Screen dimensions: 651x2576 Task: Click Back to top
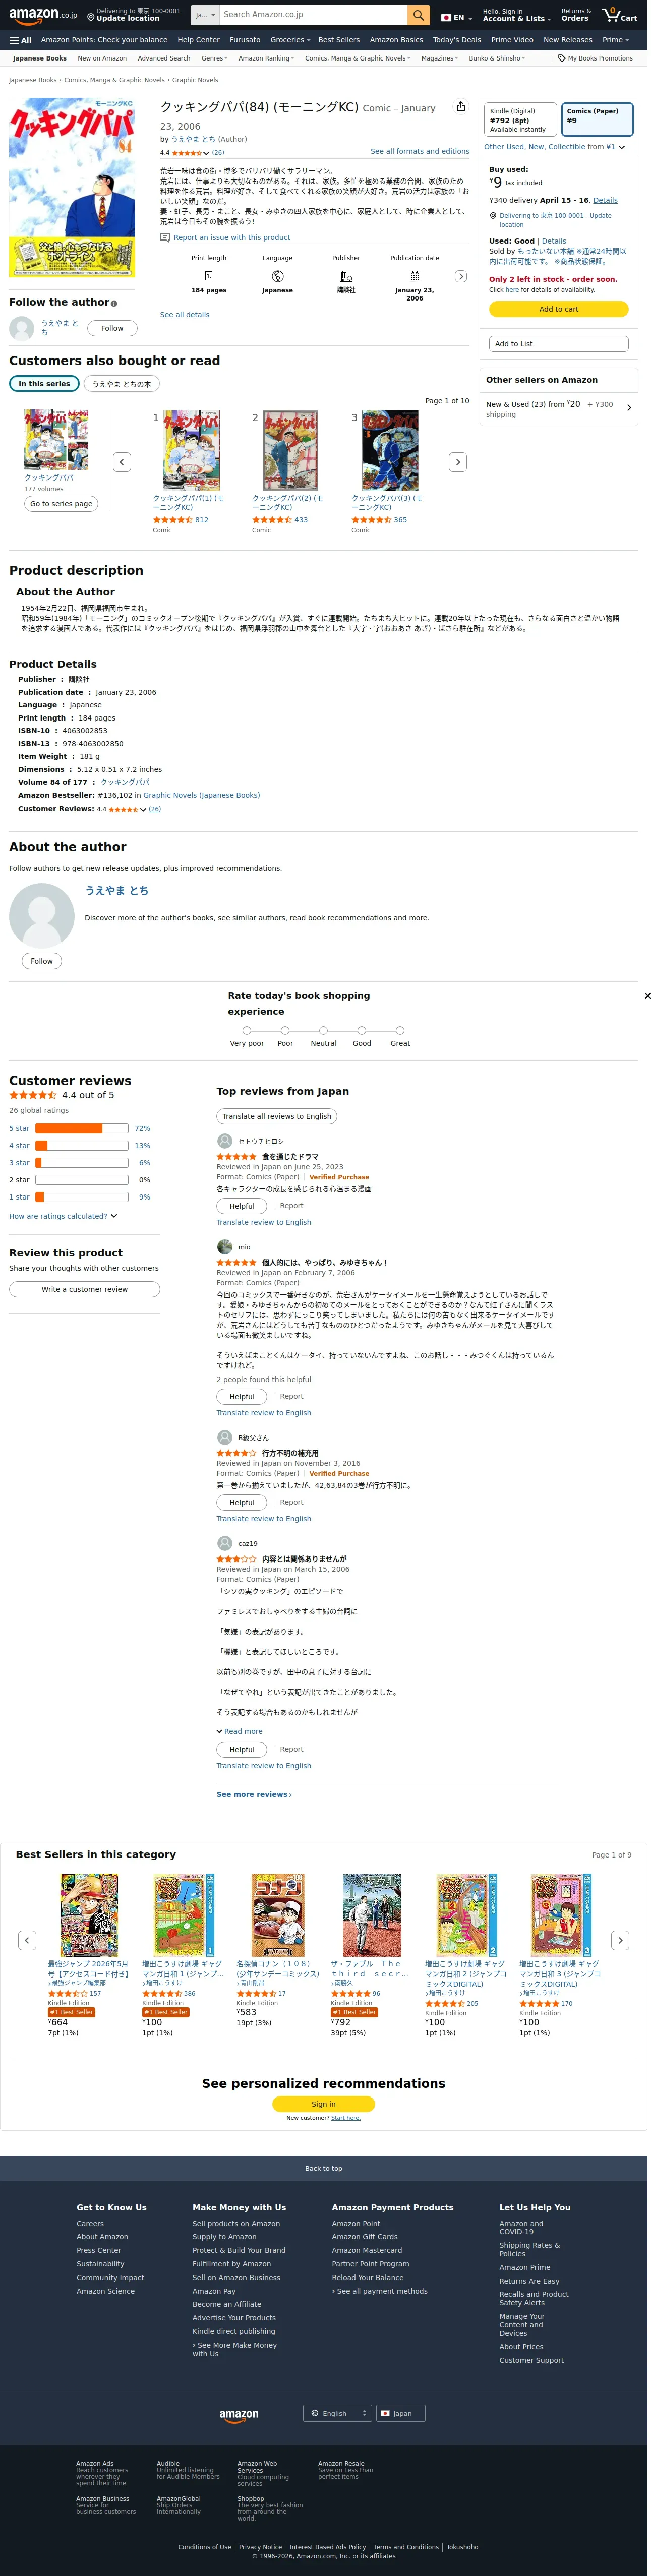(324, 2168)
